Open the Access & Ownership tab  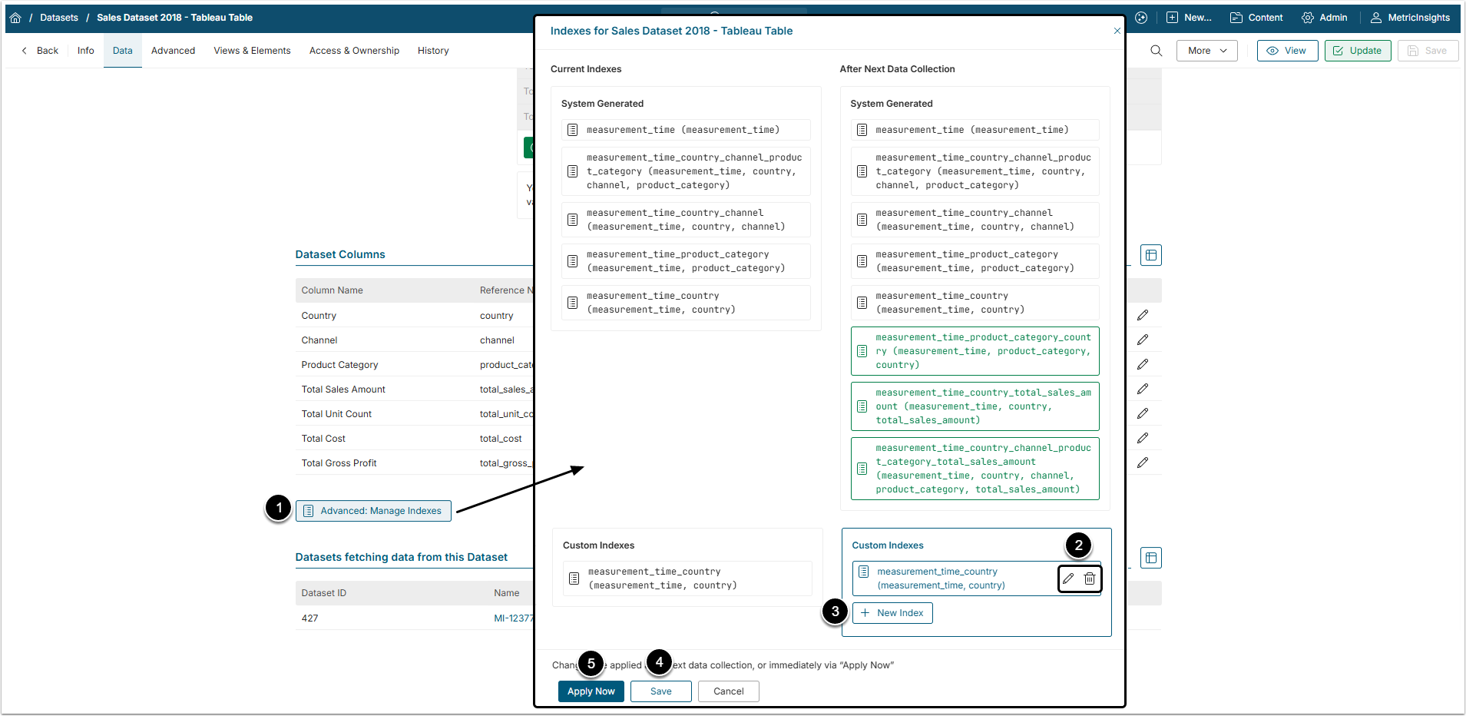click(x=354, y=51)
